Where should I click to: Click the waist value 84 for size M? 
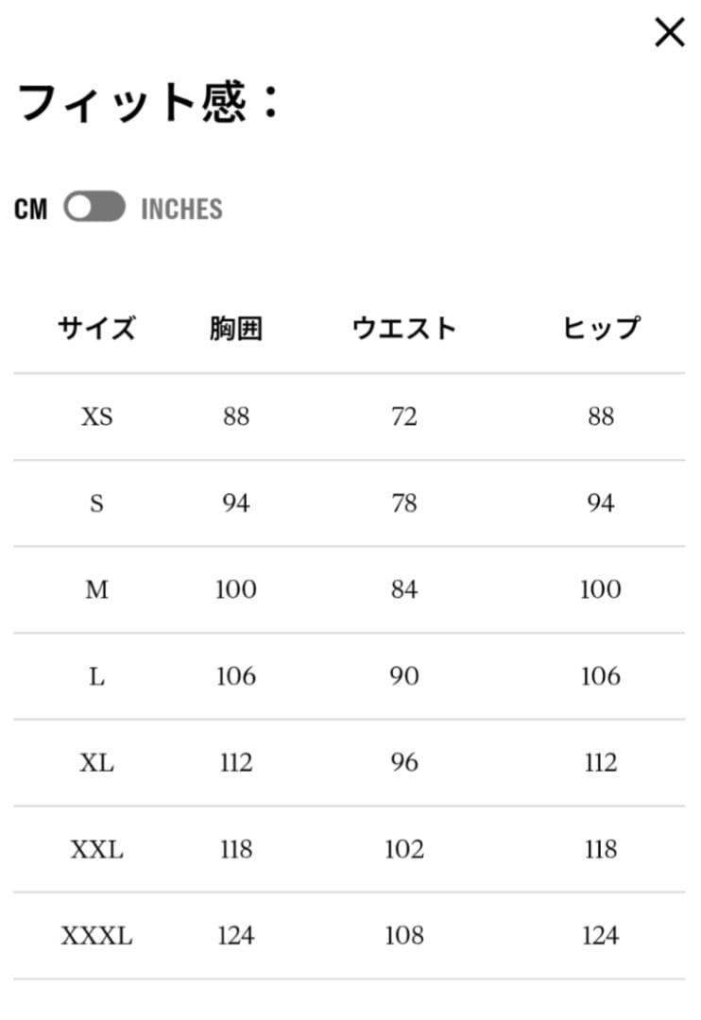pyautogui.click(x=404, y=589)
